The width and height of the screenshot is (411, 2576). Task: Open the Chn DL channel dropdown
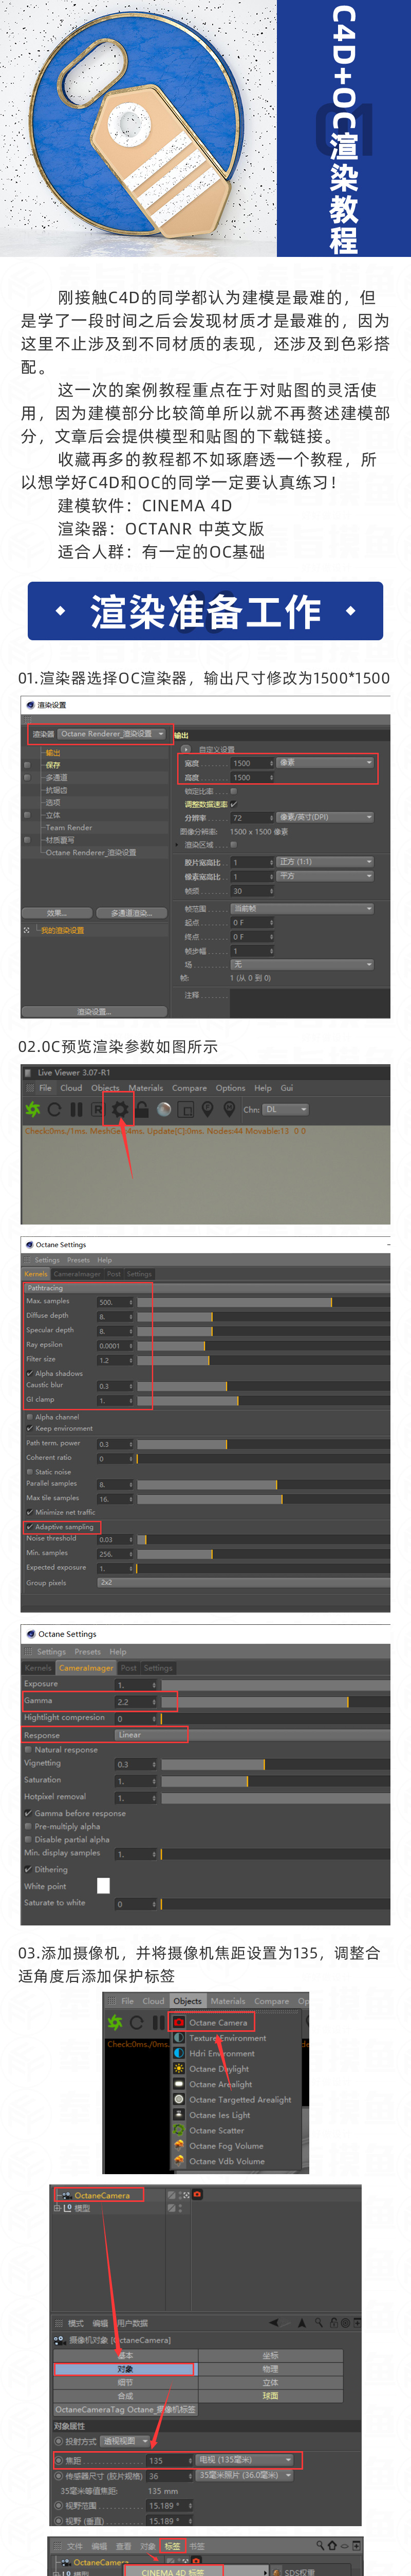point(286,1109)
